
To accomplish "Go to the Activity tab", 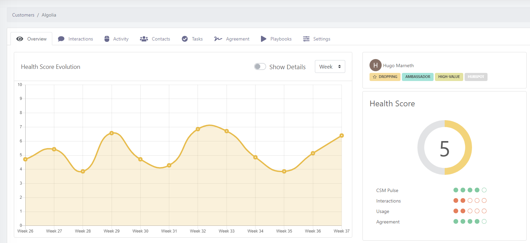I will point(116,39).
